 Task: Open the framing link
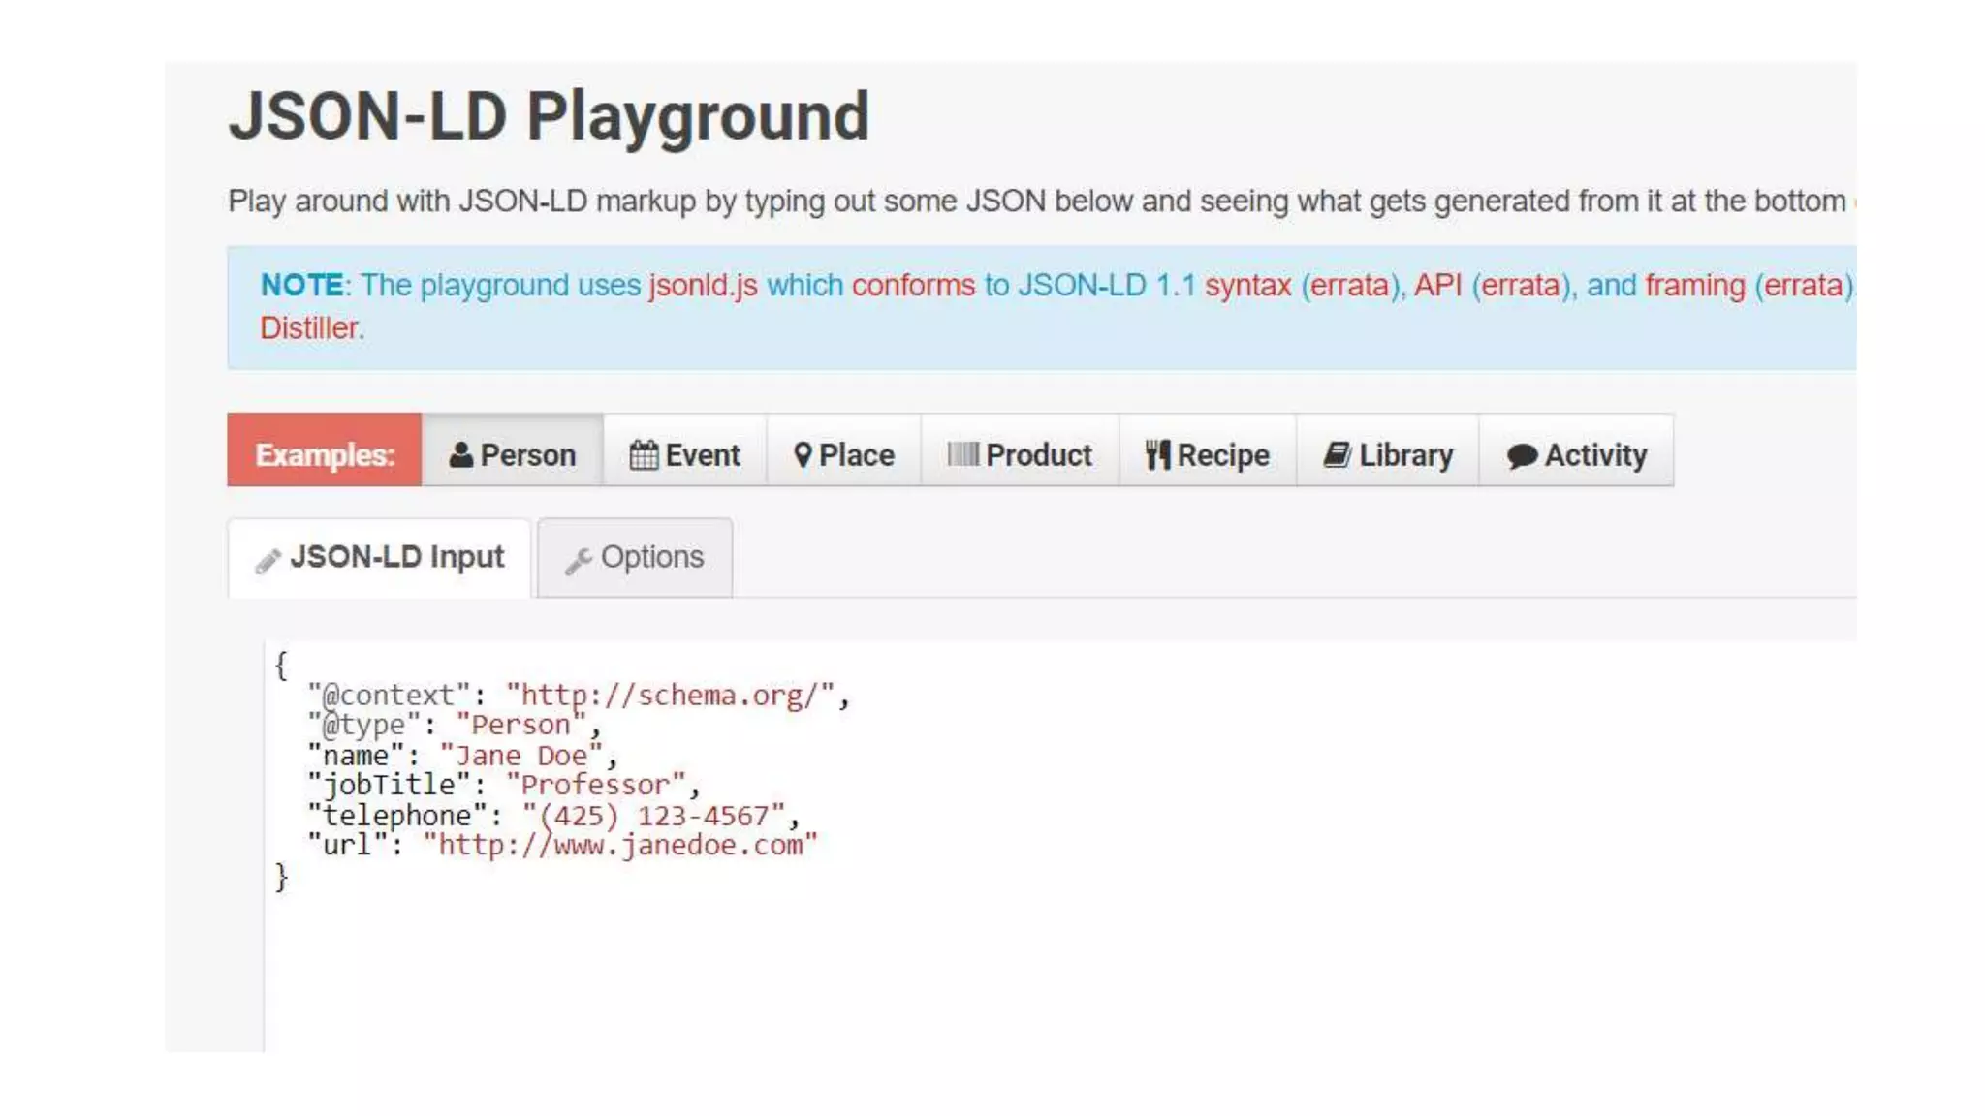pyautogui.click(x=1694, y=285)
